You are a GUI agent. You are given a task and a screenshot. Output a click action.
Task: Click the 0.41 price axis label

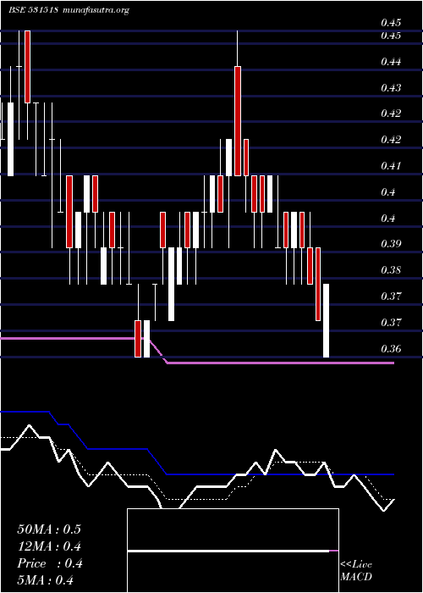pyautogui.click(x=391, y=166)
